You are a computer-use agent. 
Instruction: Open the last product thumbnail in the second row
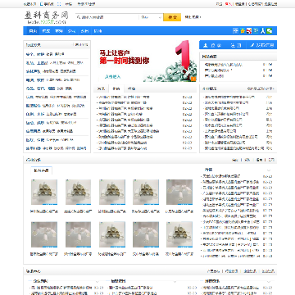[179, 234]
